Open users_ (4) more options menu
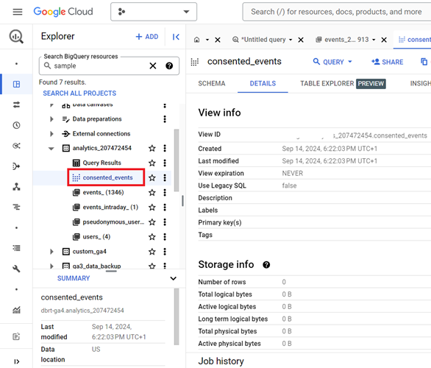Image resolution: width=431 pixels, height=368 pixels. coord(165,237)
